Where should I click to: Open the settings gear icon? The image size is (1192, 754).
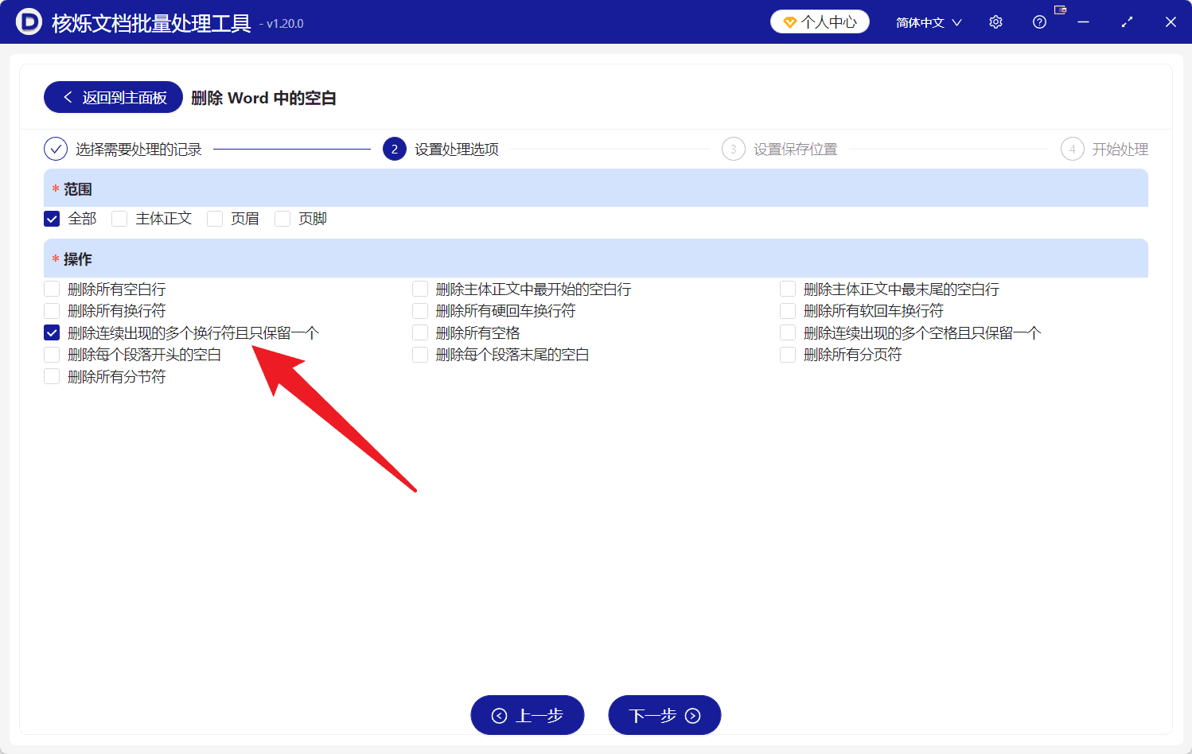coord(995,21)
